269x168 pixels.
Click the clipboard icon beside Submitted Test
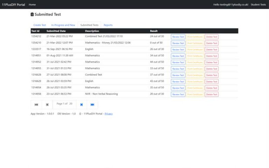coord(32,14)
